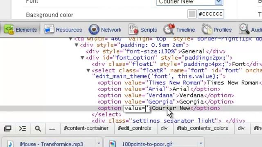Click the Audits magnifier icon
The height and width of the screenshot is (147, 262).
coord(244,29)
